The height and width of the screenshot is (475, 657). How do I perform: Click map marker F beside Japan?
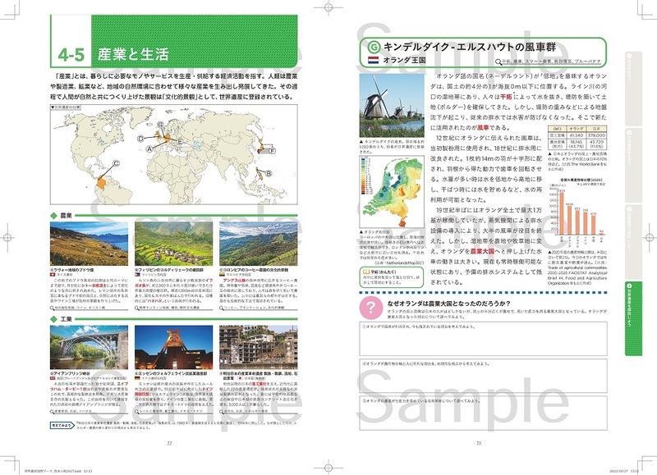coord(273,151)
